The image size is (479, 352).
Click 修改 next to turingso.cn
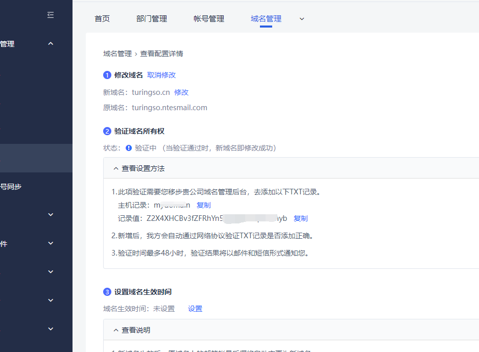pos(181,92)
